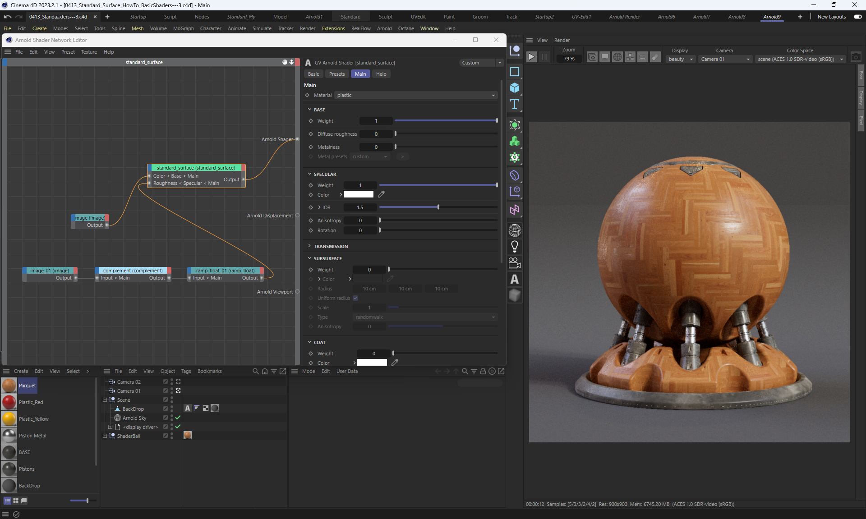Select the Plastic_Red material
Viewport: 866px width, 519px height.
(31, 402)
